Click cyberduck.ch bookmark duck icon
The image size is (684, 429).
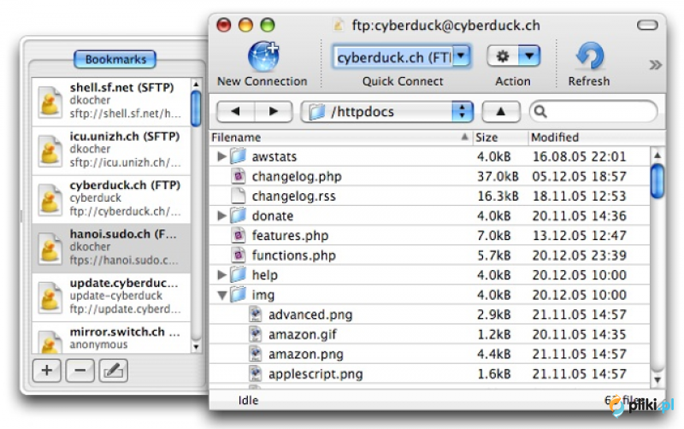pos(50,200)
